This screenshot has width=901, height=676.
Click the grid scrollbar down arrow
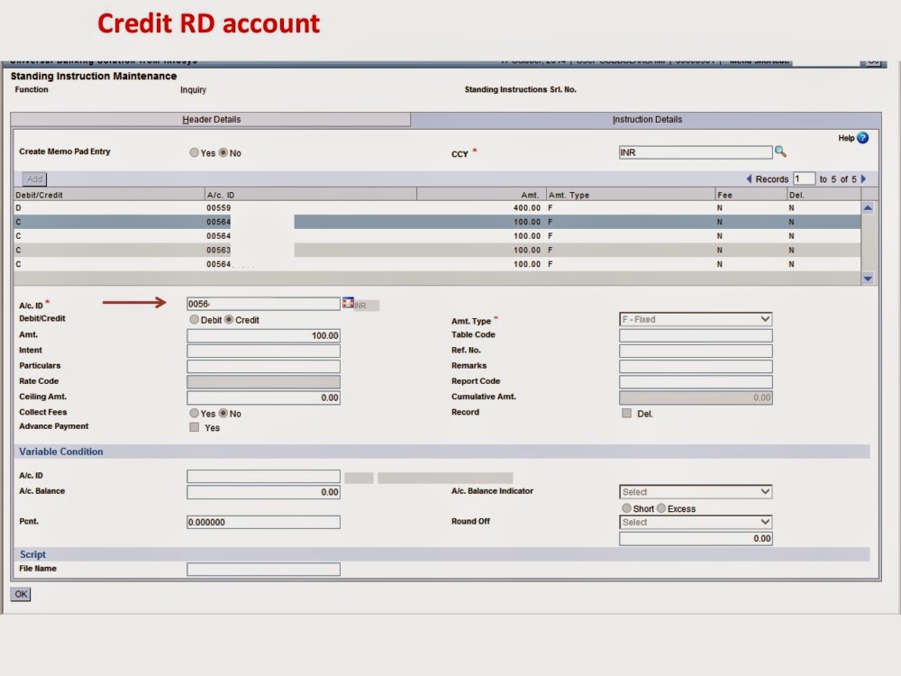[867, 279]
